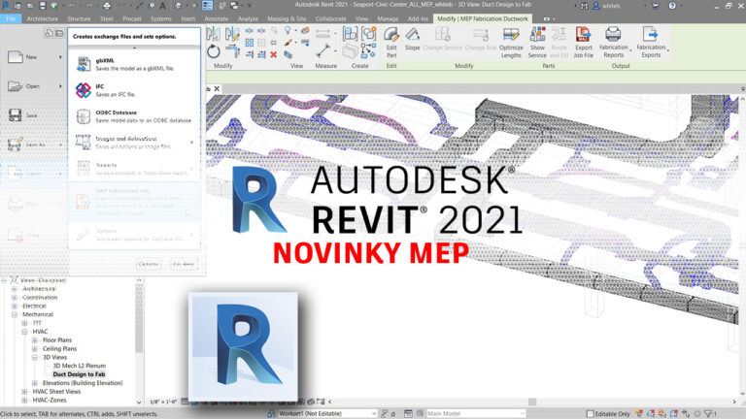Toggle Select Links in status bar
746x419 pixels.
[639, 414]
